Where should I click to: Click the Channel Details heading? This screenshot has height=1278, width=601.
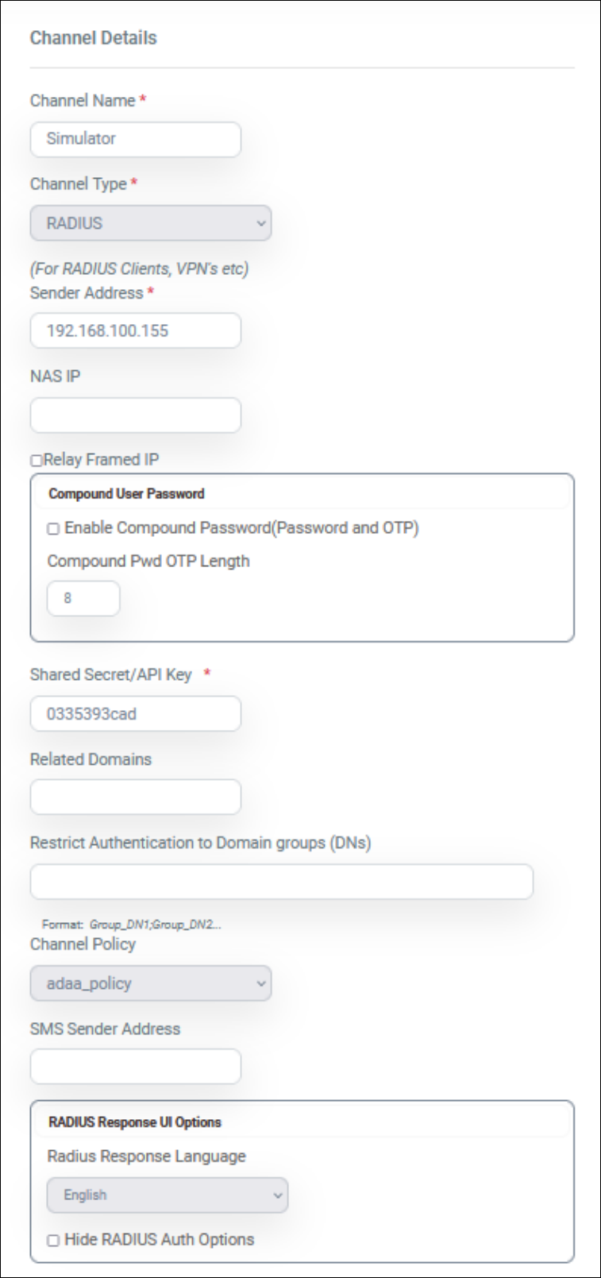pos(94,38)
